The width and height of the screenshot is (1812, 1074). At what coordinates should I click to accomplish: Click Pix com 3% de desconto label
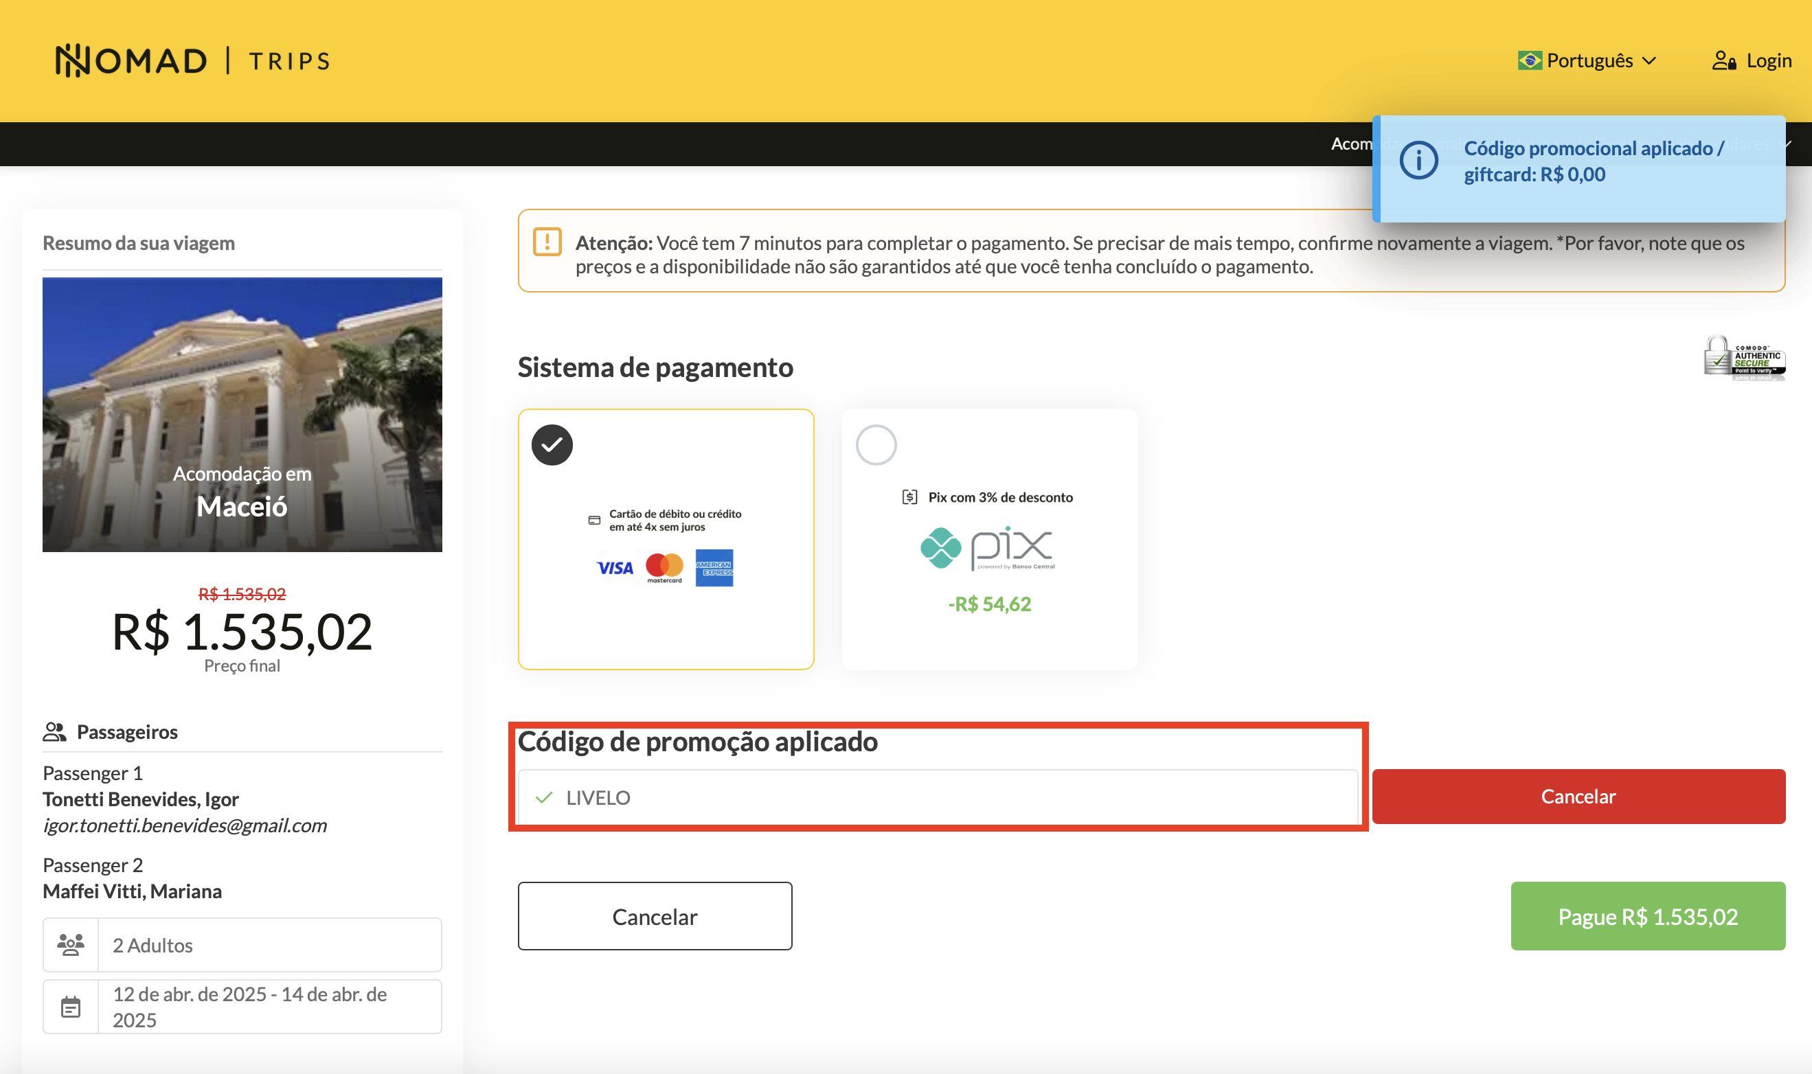tap(1001, 497)
